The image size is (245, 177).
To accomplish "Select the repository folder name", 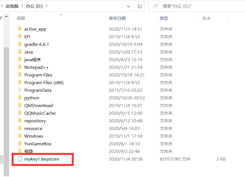I will pyautogui.click(x=35, y=121).
